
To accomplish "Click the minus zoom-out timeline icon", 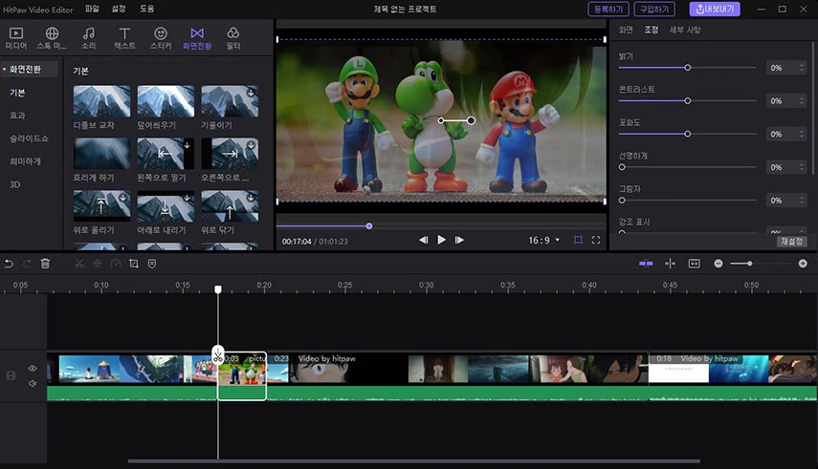I will pos(719,264).
